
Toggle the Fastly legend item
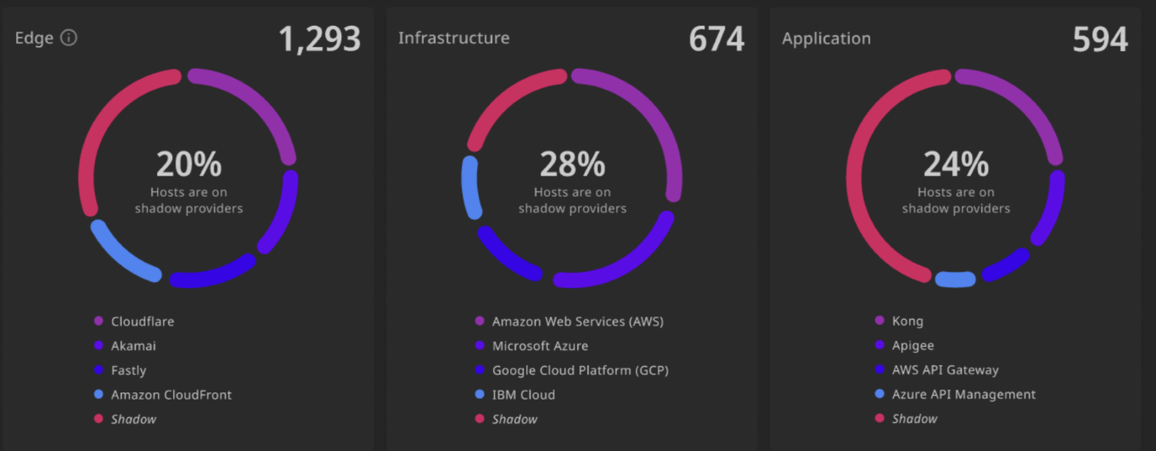pos(120,370)
